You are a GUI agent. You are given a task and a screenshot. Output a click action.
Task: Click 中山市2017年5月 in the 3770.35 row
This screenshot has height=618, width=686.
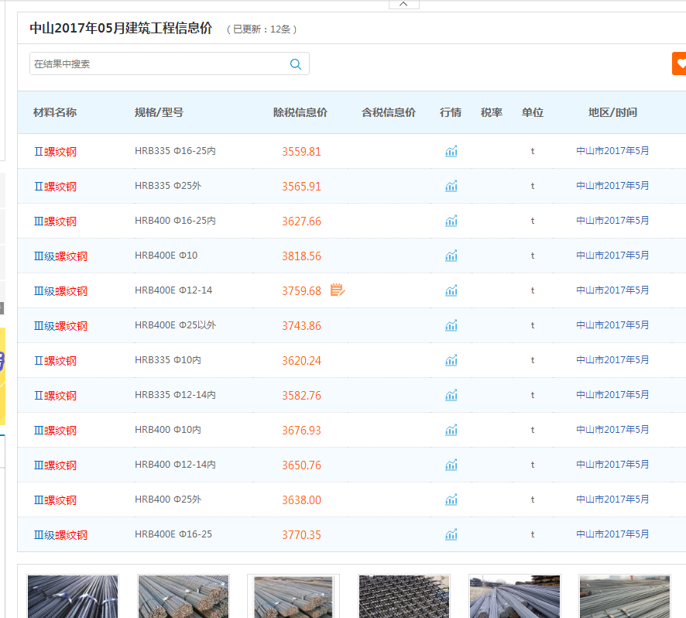(612, 534)
